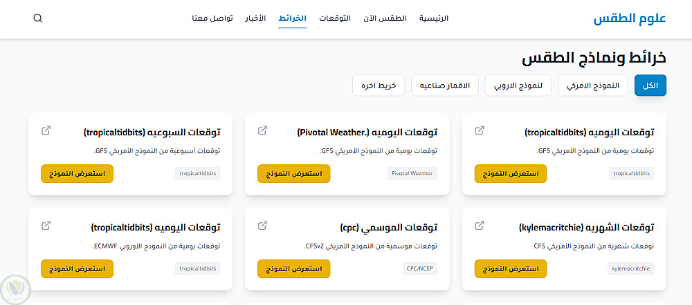Open تواصل معنا page from navigation
The height and width of the screenshot is (305, 692).
(x=212, y=19)
